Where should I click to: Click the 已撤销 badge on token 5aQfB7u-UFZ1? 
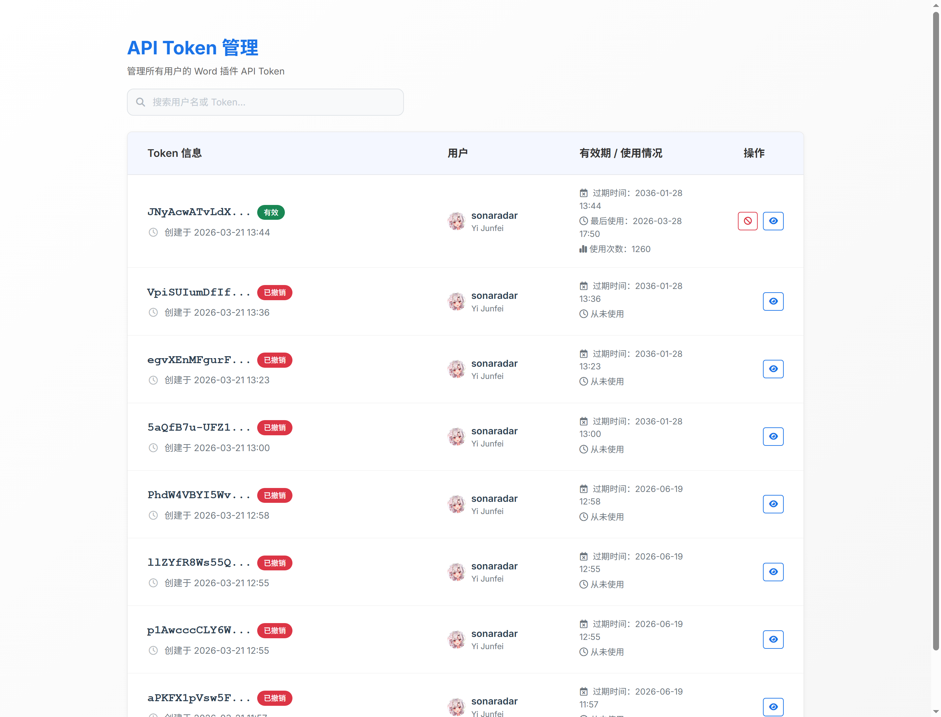275,428
